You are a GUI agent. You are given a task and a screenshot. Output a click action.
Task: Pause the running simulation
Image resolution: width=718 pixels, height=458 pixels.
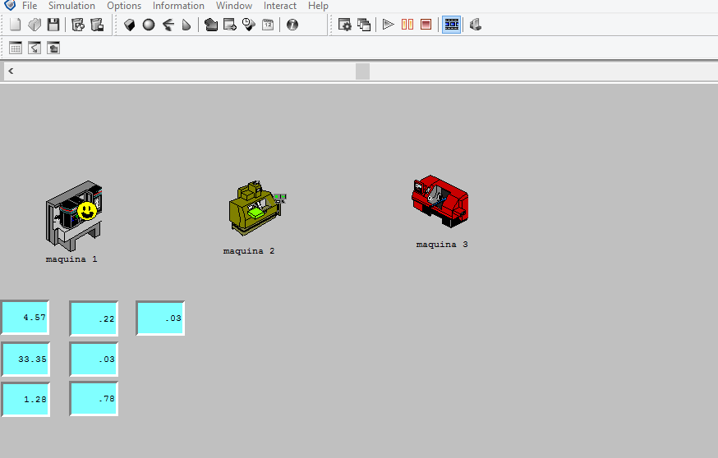pyautogui.click(x=407, y=25)
